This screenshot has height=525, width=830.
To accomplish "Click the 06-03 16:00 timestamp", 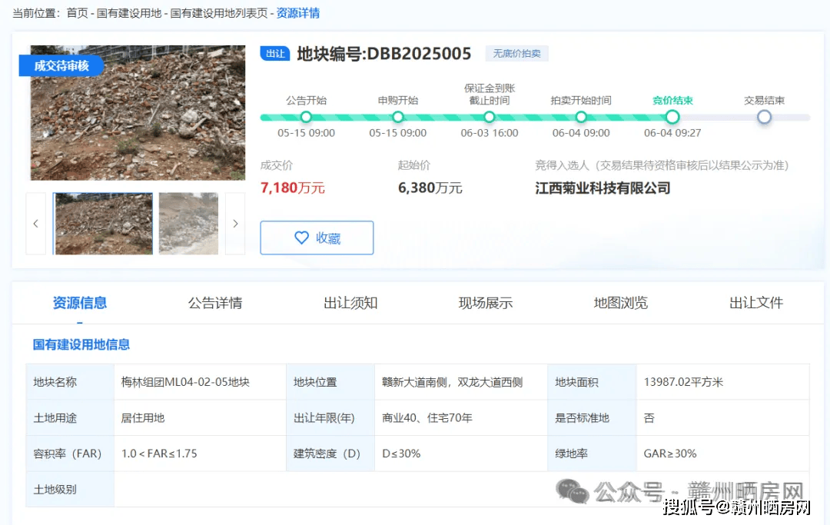I will (x=489, y=133).
